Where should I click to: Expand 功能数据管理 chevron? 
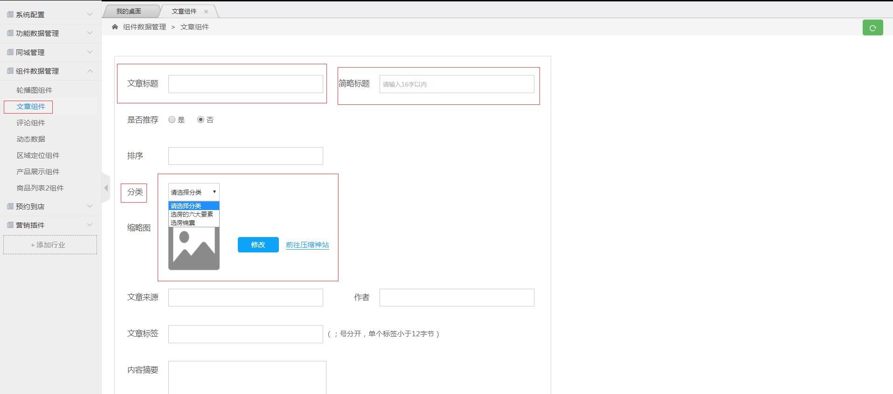click(90, 33)
